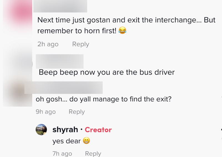Image resolution: width=222 pixels, height=157 pixels.
Task: Click Reply under shyrah's 'yes dear' comment
Action: pyautogui.click(x=93, y=154)
